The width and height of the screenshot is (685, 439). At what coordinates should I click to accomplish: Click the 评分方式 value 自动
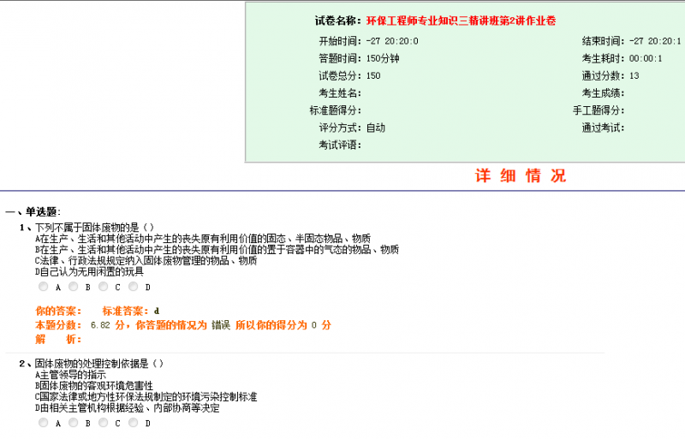[x=376, y=128]
